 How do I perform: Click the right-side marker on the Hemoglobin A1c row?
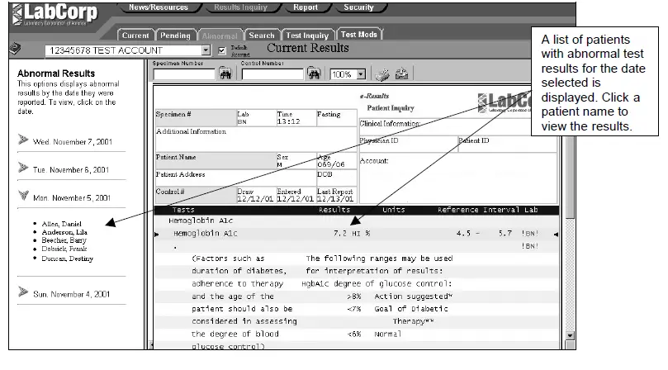click(x=556, y=234)
